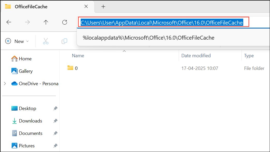The height and width of the screenshot is (152, 270).
Task: Go up one folder level
Action: 46,22
